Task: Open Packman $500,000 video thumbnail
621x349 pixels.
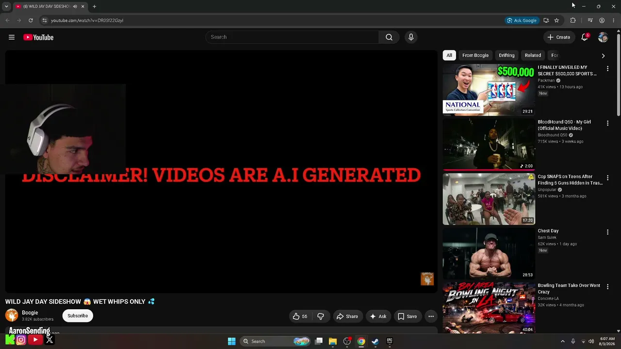Action: [x=489, y=90]
